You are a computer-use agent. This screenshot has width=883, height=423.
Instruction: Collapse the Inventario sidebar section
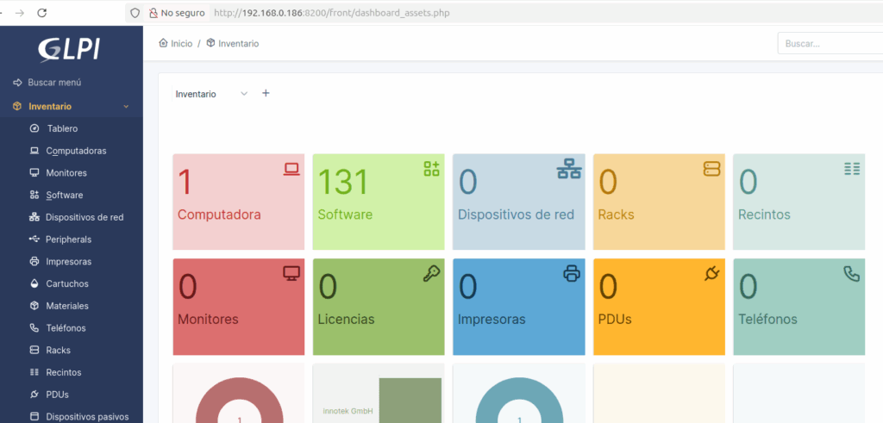point(126,107)
